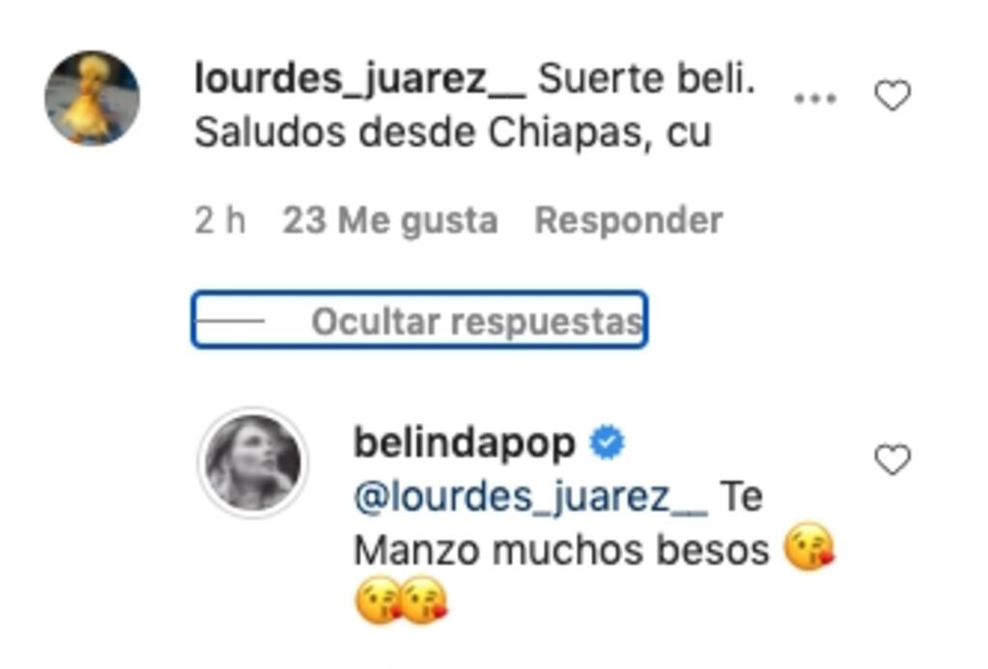The width and height of the screenshot is (988, 669).
Task: Open the three-dot options for lourdes_juarez__ comment
Action: point(815,98)
